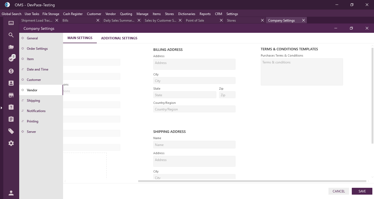
Task: Open user tasks checkmark icon with badge
Action: coord(11,59)
